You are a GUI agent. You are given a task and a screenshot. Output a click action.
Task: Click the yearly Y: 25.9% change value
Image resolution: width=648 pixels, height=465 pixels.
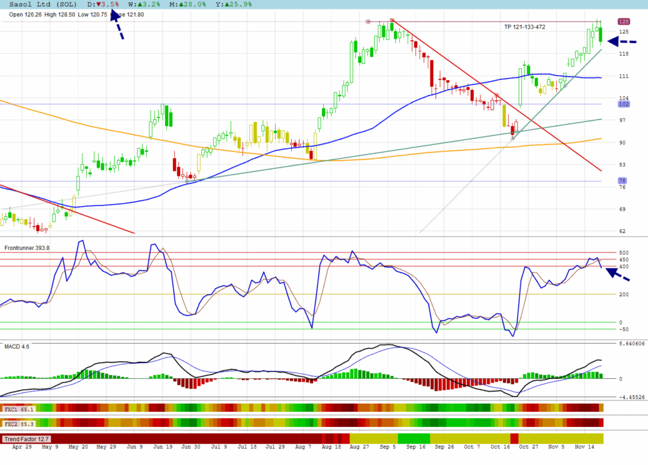click(x=235, y=4)
